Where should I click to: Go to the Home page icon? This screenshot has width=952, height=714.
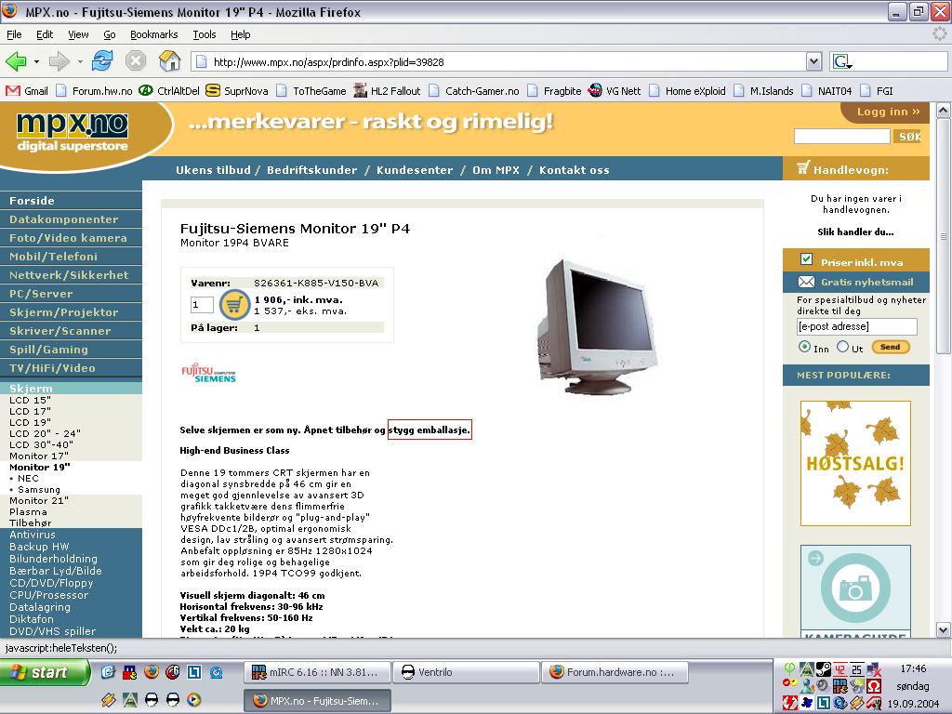coord(169,60)
